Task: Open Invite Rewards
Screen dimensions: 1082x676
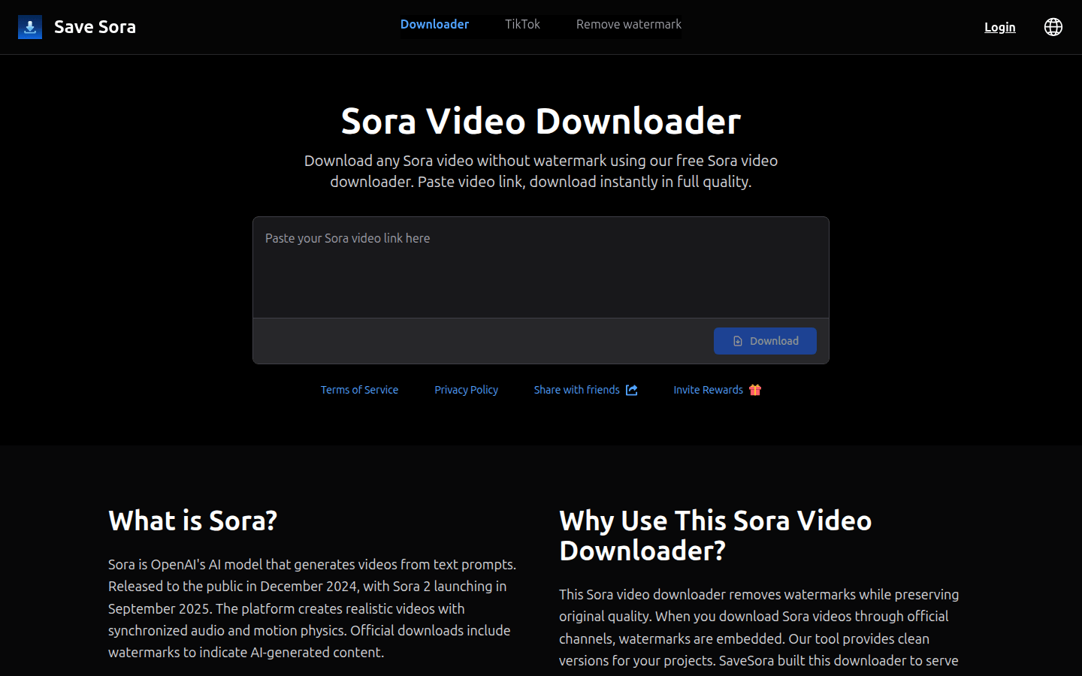Action: click(x=708, y=389)
